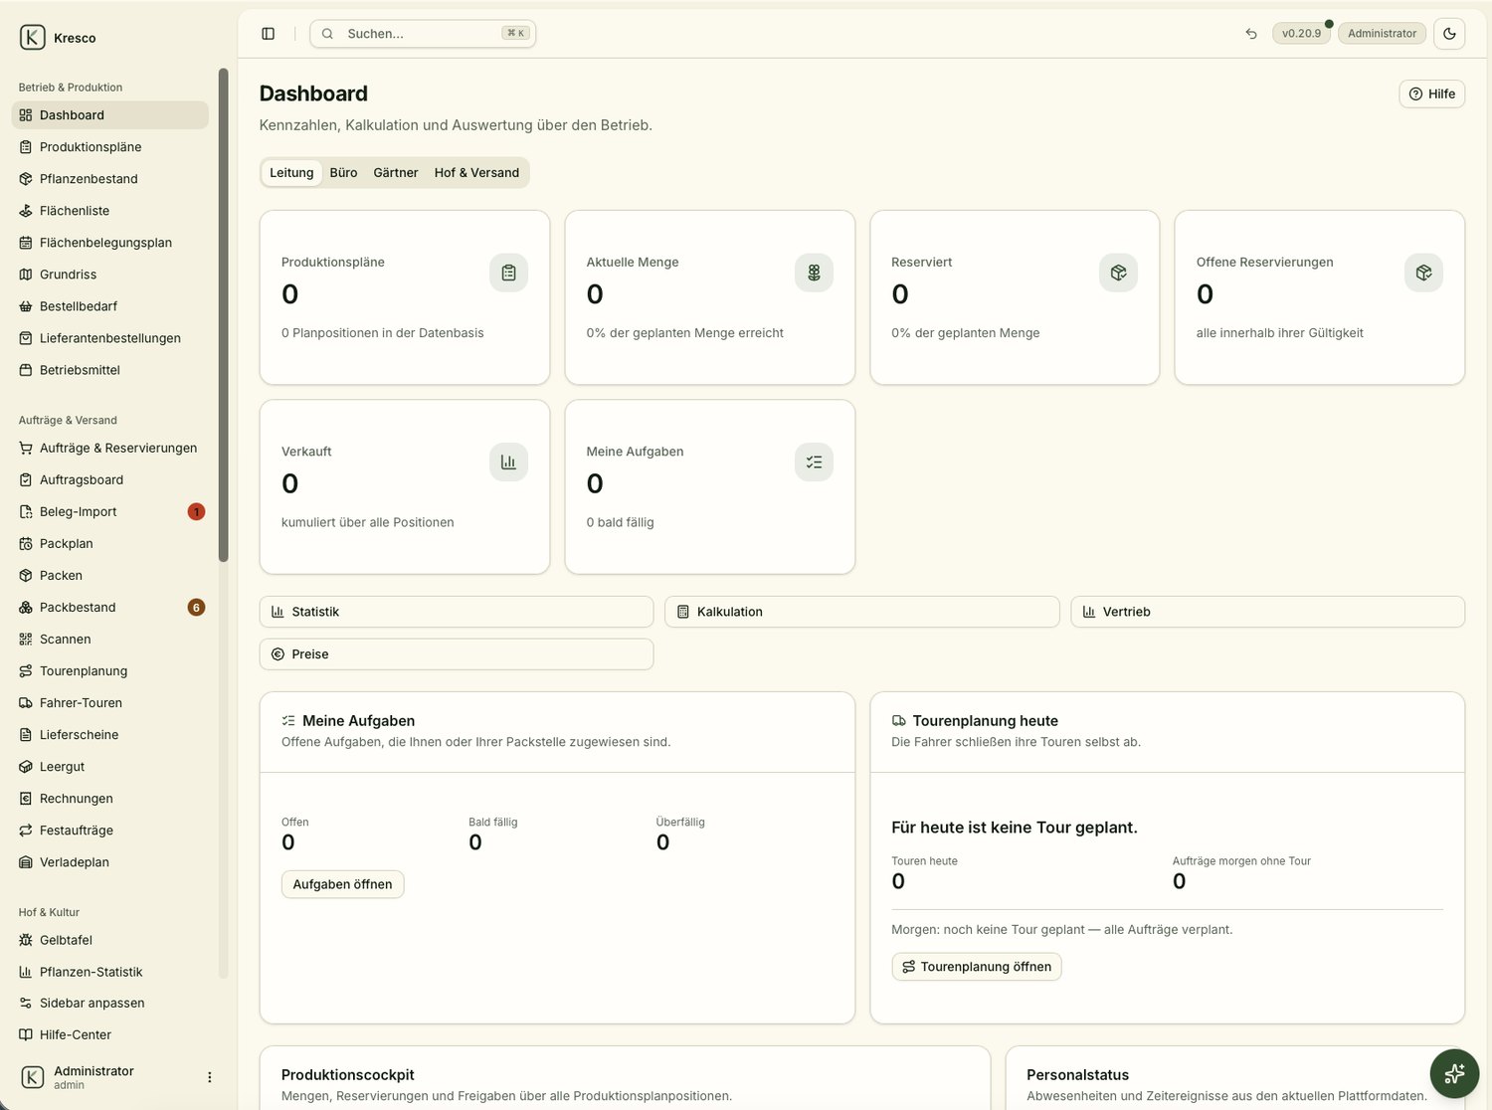
Task: Click the Pflanzenbestand sidebar icon
Action: click(26, 179)
